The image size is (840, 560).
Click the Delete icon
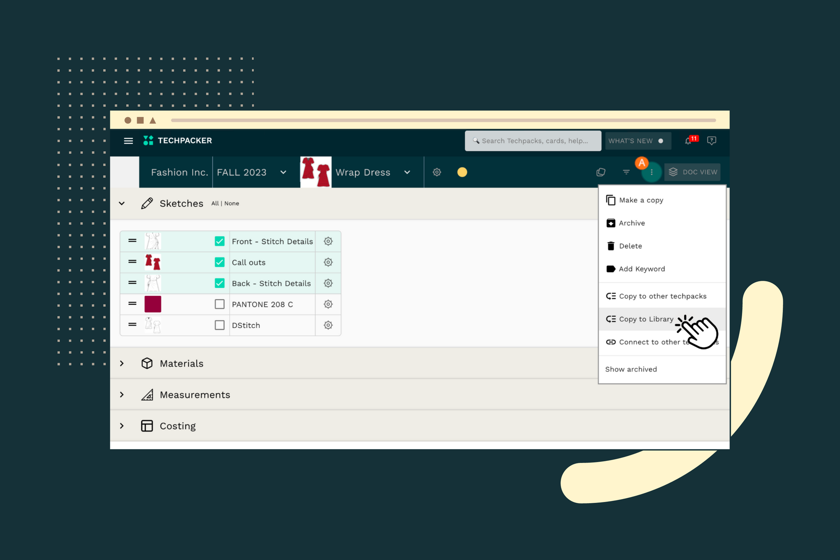pyautogui.click(x=610, y=246)
